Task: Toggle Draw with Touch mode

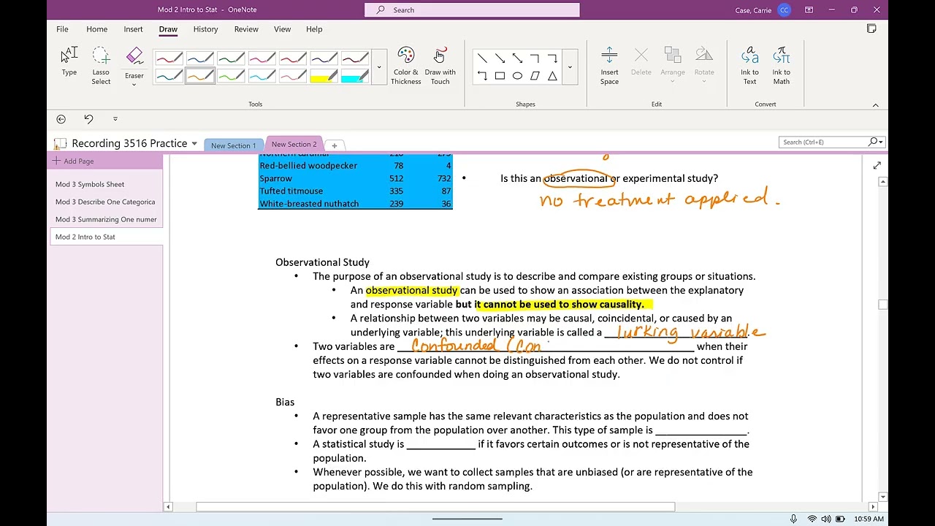Action: point(440,66)
